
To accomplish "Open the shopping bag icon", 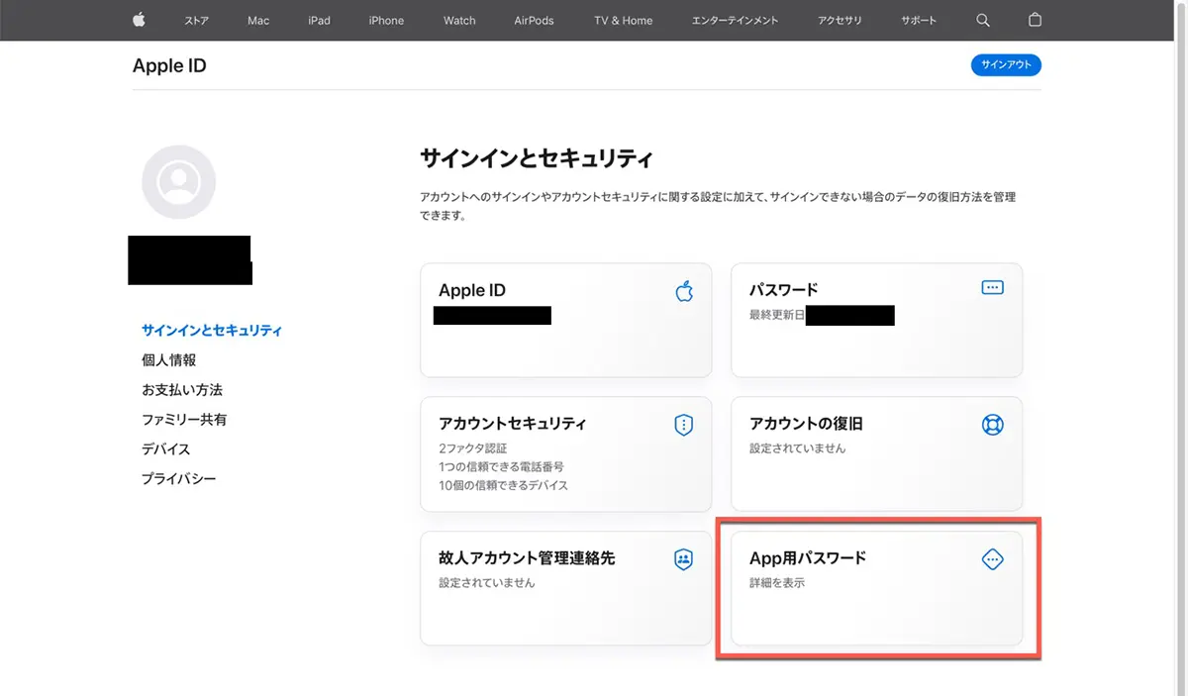I will pos(1036,20).
